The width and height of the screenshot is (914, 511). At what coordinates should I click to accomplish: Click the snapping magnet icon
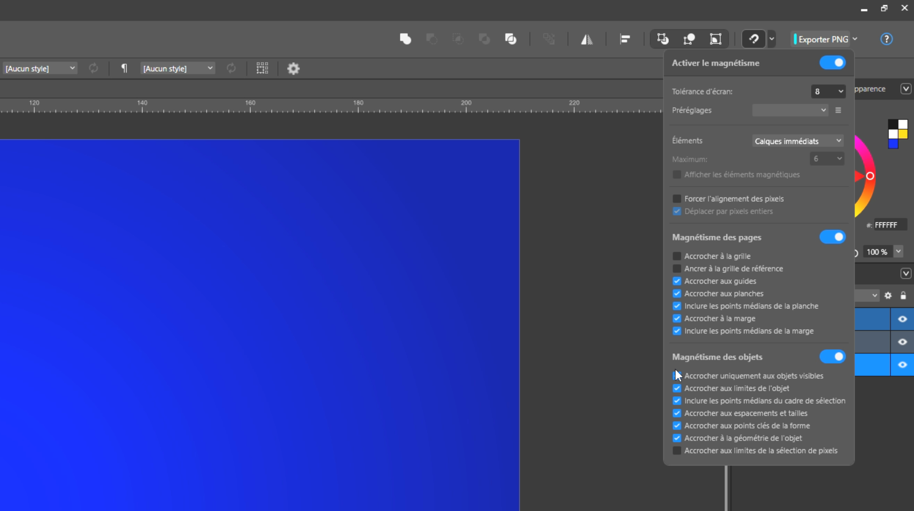pos(753,39)
